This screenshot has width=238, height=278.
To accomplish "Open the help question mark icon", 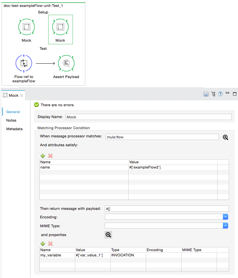I will point(220,94).
